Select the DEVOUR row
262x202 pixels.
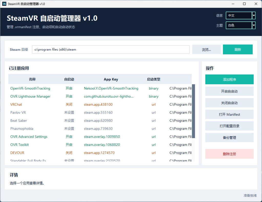click(100, 153)
